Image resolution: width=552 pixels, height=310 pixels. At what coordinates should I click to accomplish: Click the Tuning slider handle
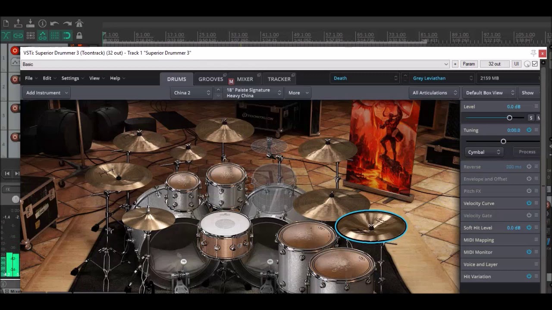pos(503,141)
